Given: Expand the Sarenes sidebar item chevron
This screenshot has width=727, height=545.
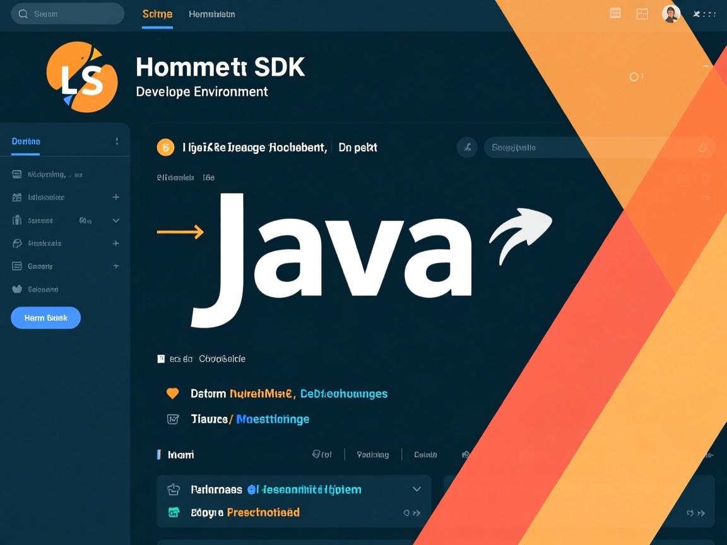Looking at the screenshot, I should coord(115,220).
